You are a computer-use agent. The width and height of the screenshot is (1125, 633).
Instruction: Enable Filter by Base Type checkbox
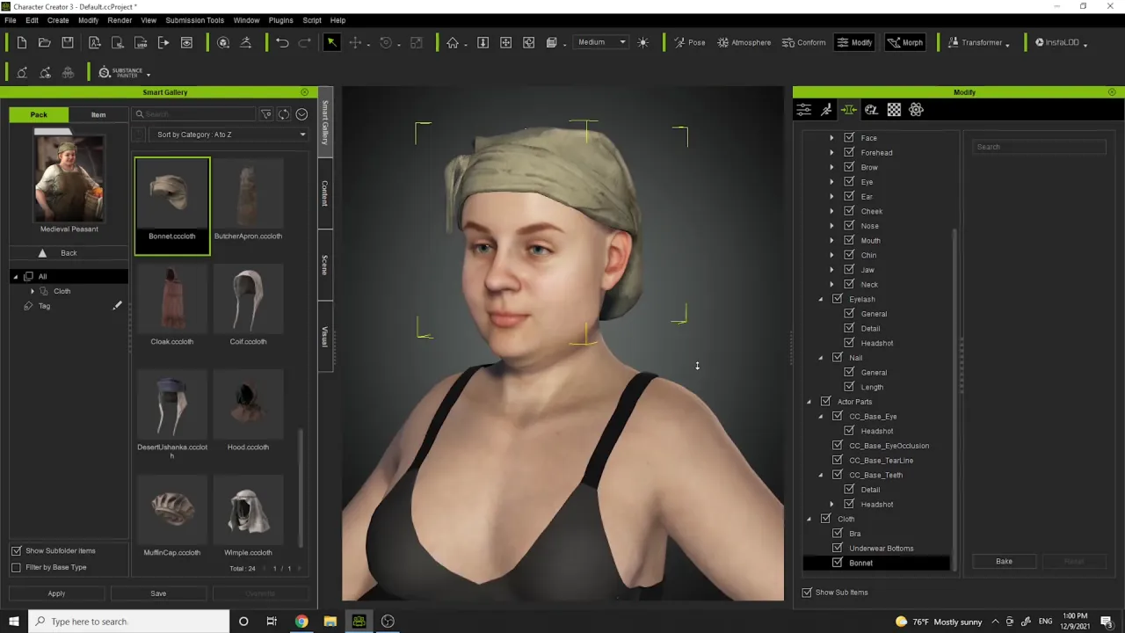click(16, 567)
